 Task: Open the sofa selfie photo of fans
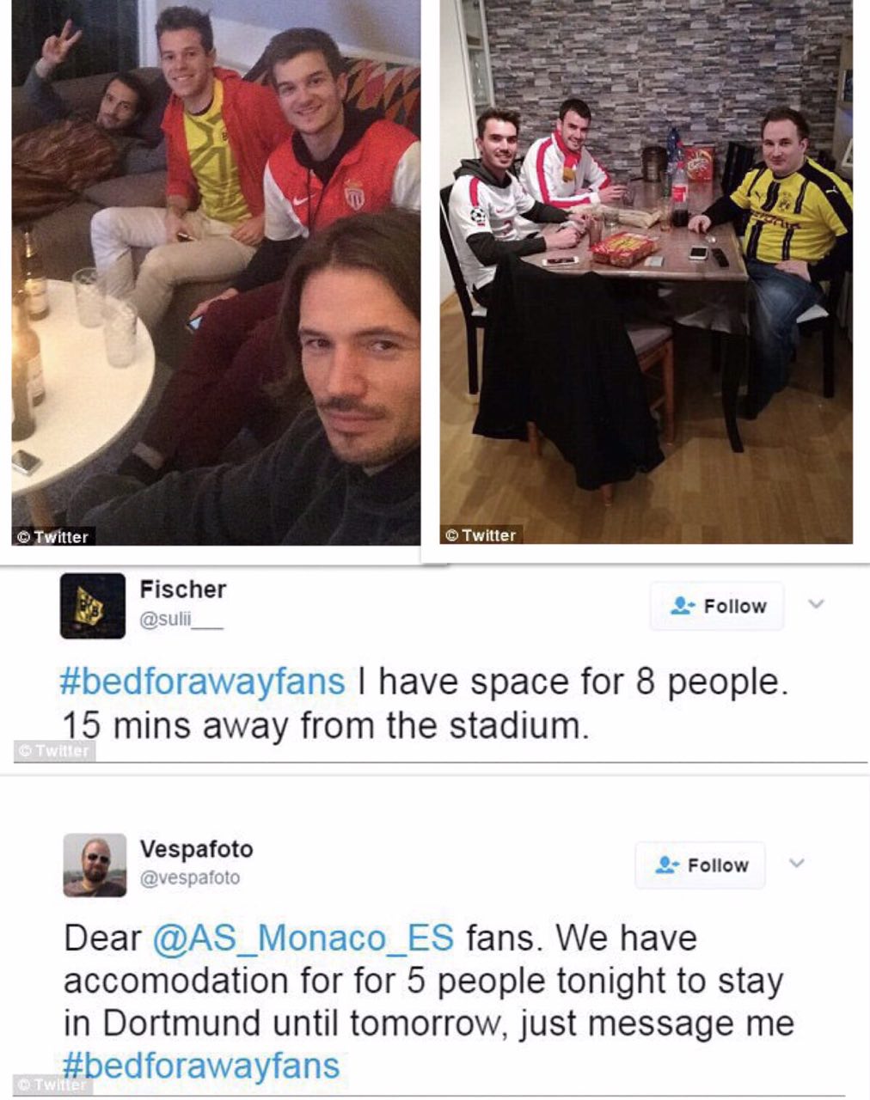click(x=217, y=272)
